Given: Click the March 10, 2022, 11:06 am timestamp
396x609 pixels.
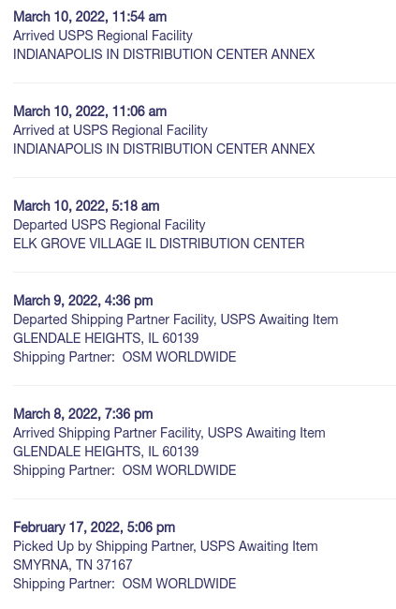Looking at the screenshot, I should (90, 111).
